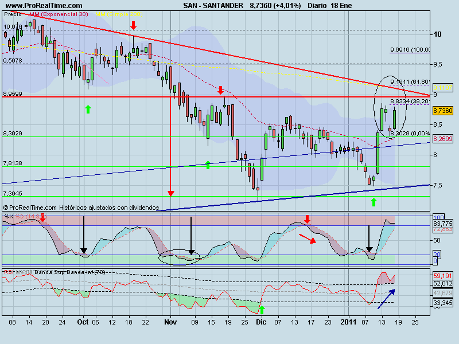This screenshot has width=459, height=344.
Task: Click the 22 date before Nov
Action: point(146,322)
